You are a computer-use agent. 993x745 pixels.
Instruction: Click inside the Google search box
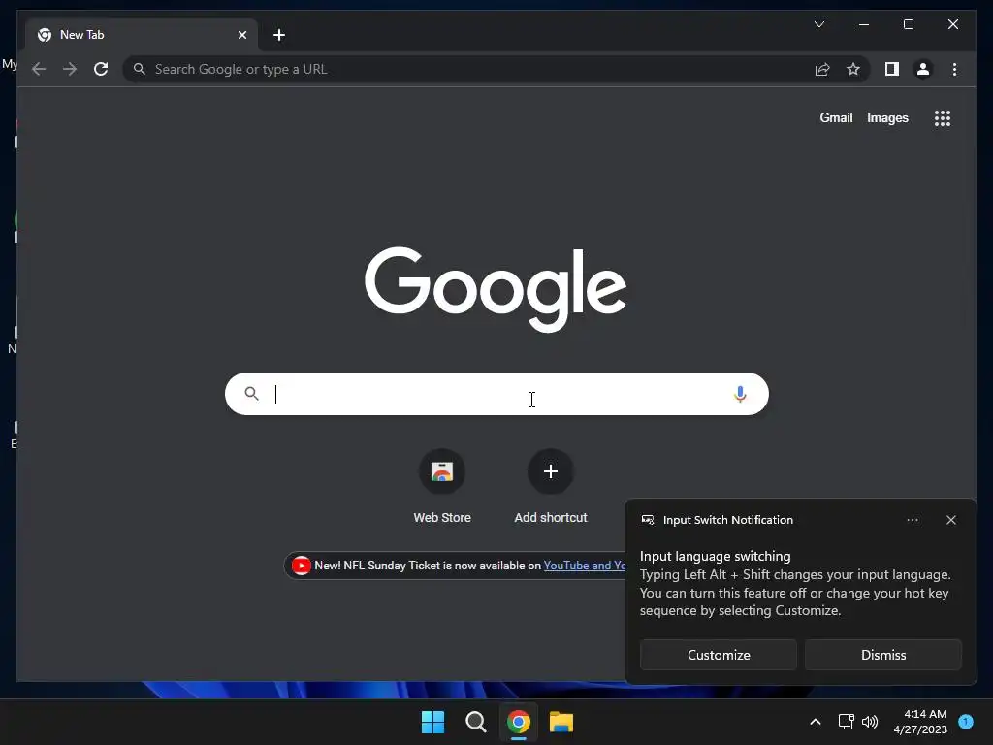(x=496, y=394)
